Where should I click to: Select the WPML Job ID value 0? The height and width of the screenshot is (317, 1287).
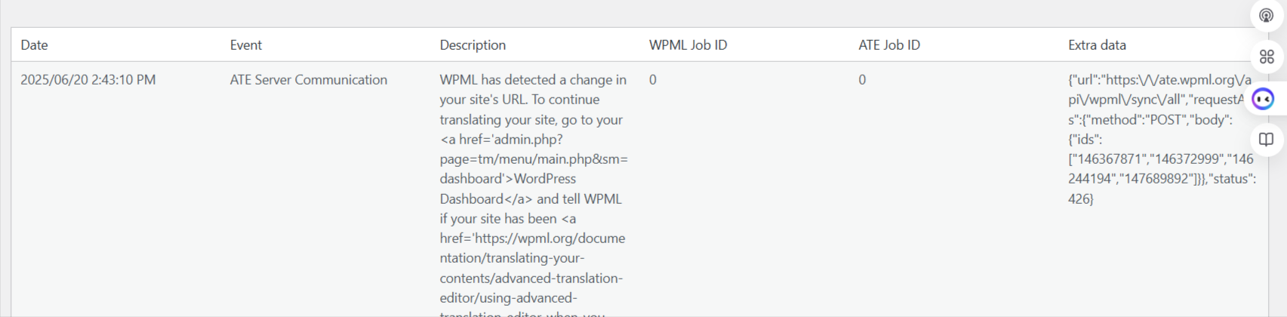653,80
